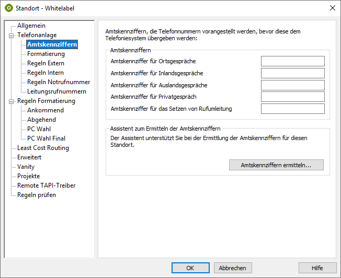This screenshot has height=278, width=341.
Task: Open help via Hilfe button
Action: [317, 268]
